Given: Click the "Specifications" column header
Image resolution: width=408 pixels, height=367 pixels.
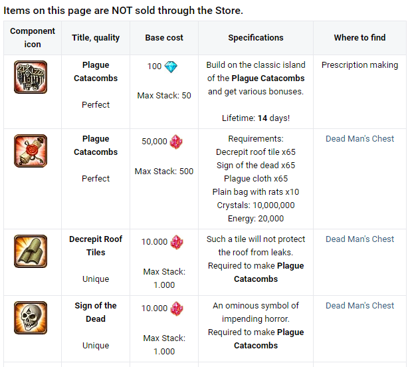Looking at the screenshot, I should tap(256, 38).
